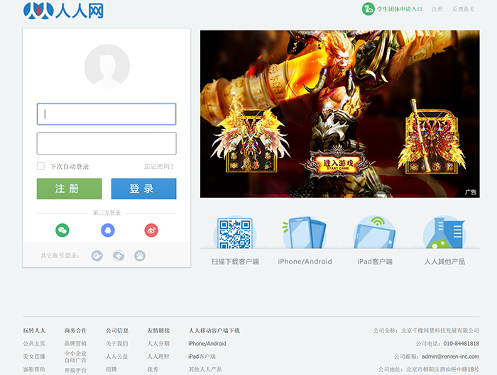Click 人人移动客户端下载 footer heading
The image size is (497, 375).
point(214,330)
